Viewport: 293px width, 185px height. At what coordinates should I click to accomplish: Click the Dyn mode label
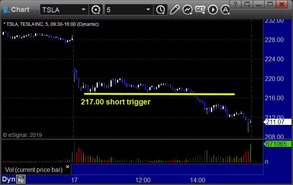point(8,179)
